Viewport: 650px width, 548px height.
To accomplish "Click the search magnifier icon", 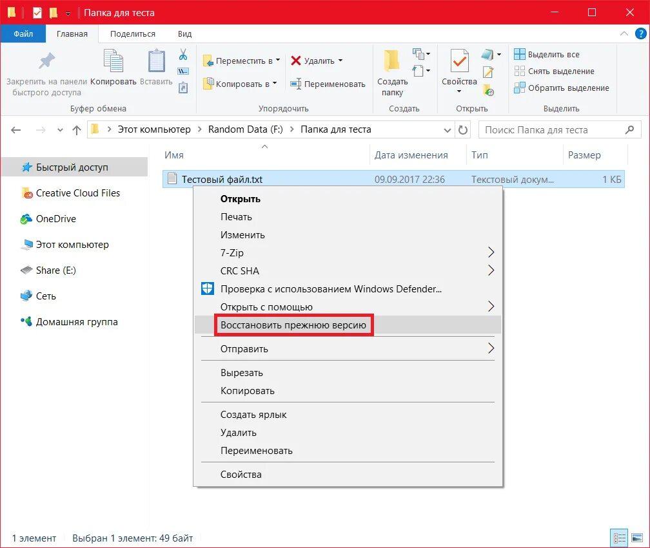I will pos(629,130).
